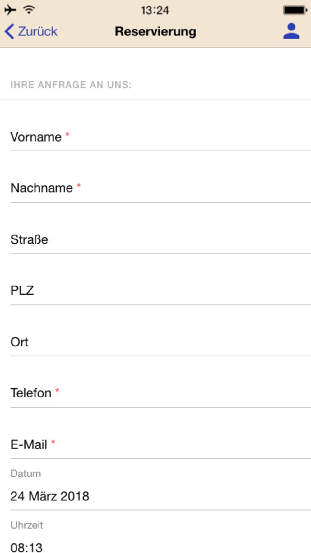Focus the E-Mail input field
This screenshot has width=311, height=553.
click(x=161, y=444)
